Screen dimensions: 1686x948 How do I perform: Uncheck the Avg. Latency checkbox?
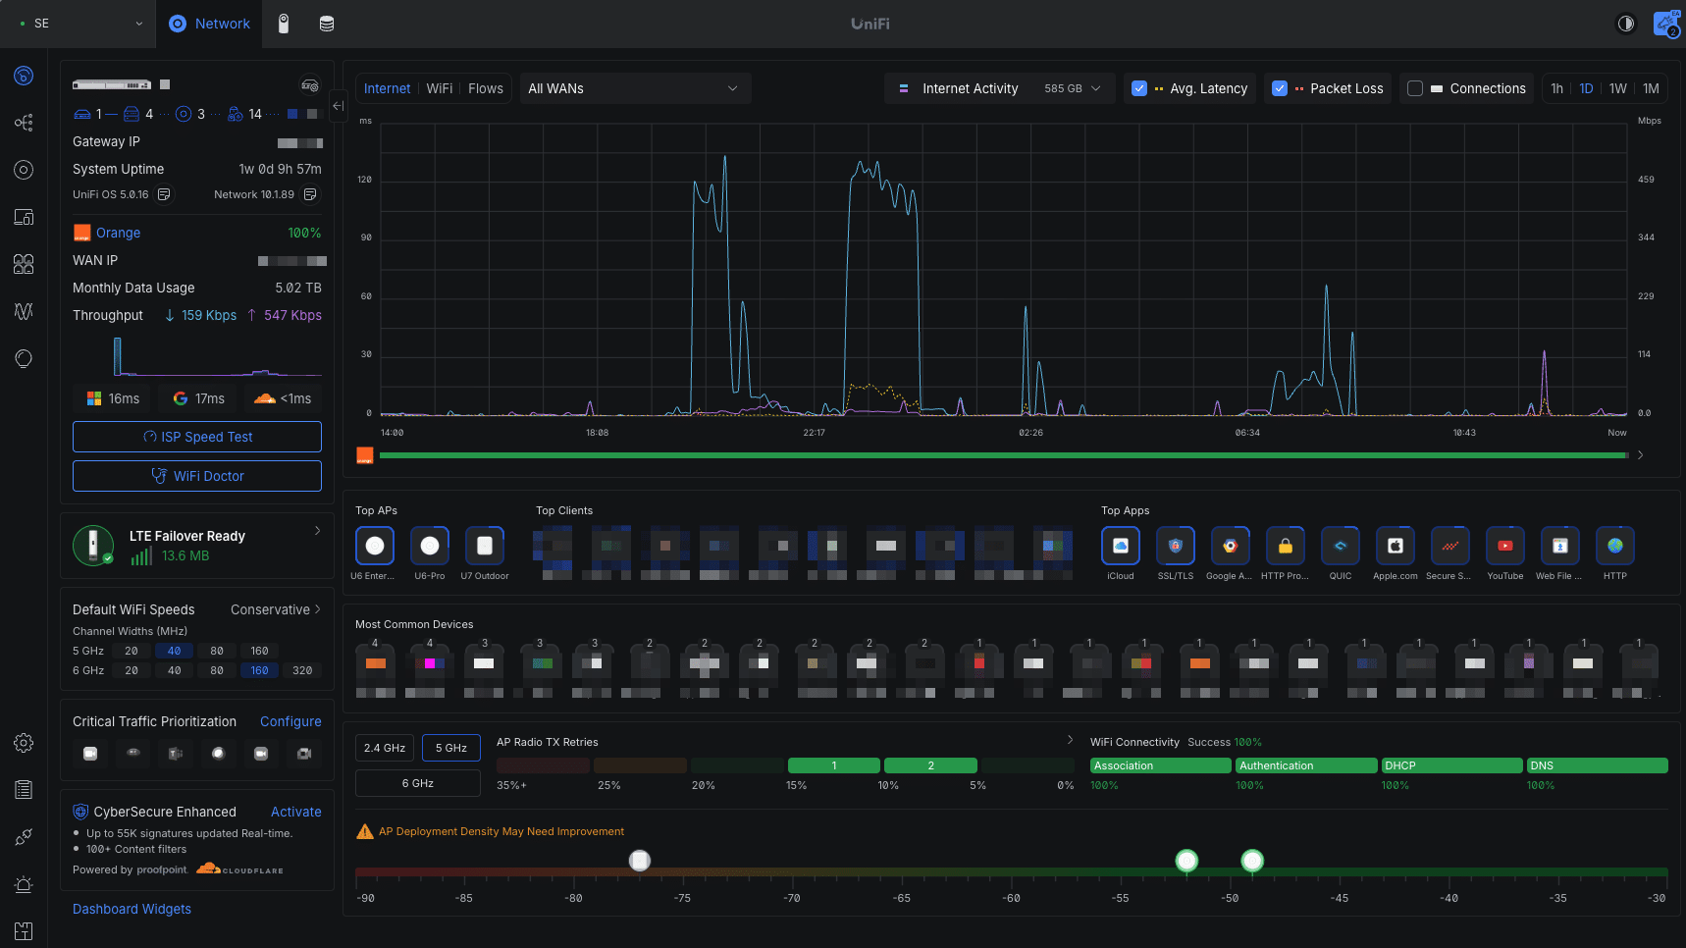pyautogui.click(x=1139, y=88)
